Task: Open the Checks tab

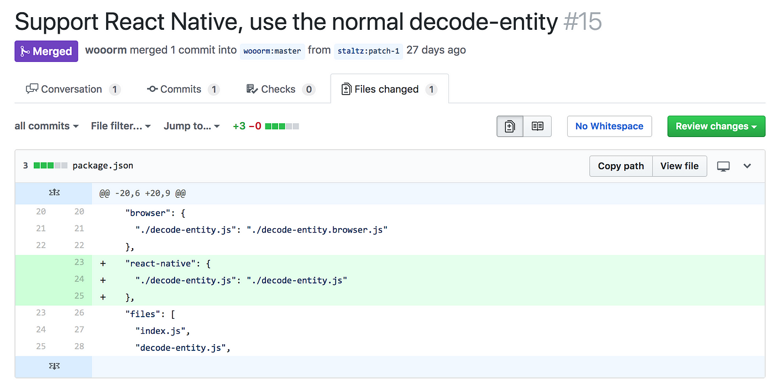Action: coord(280,89)
